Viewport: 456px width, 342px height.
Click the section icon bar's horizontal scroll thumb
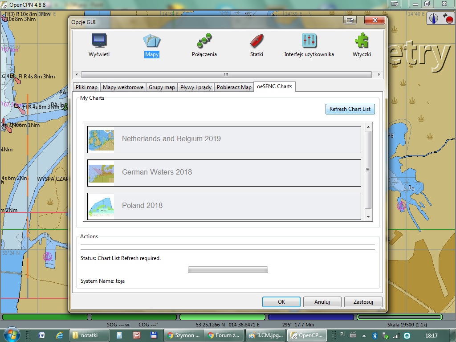(x=226, y=75)
